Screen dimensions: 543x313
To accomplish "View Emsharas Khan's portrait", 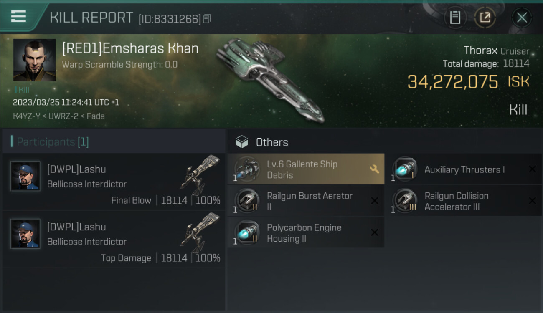I will click(x=34, y=60).
